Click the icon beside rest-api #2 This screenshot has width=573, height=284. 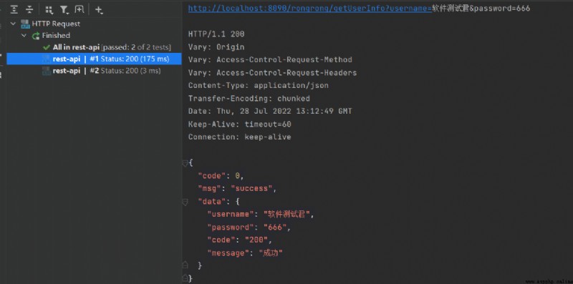tap(46, 71)
